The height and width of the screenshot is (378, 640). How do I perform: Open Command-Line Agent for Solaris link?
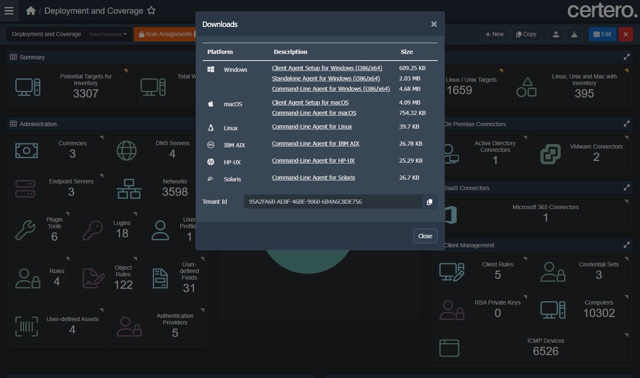314,178
